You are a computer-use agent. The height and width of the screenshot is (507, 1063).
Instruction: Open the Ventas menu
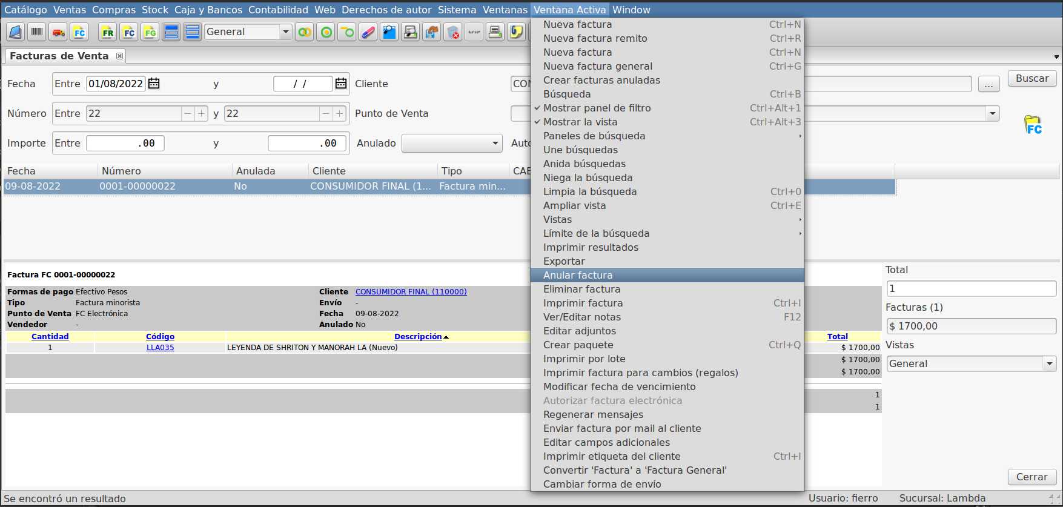(70, 10)
